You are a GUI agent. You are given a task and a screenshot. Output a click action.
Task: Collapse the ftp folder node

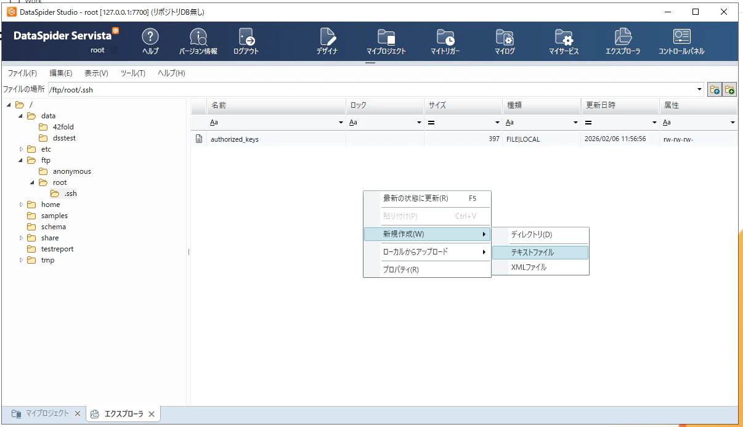coord(20,160)
